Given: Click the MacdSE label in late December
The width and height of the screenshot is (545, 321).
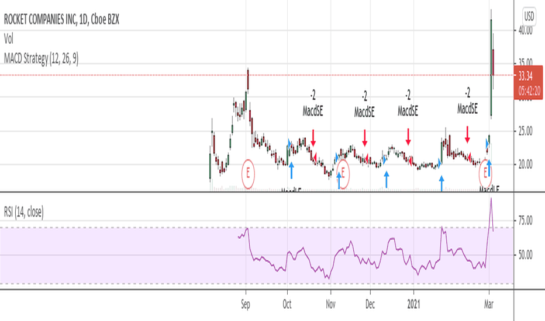Looking at the screenshot, I should (408, 111).
